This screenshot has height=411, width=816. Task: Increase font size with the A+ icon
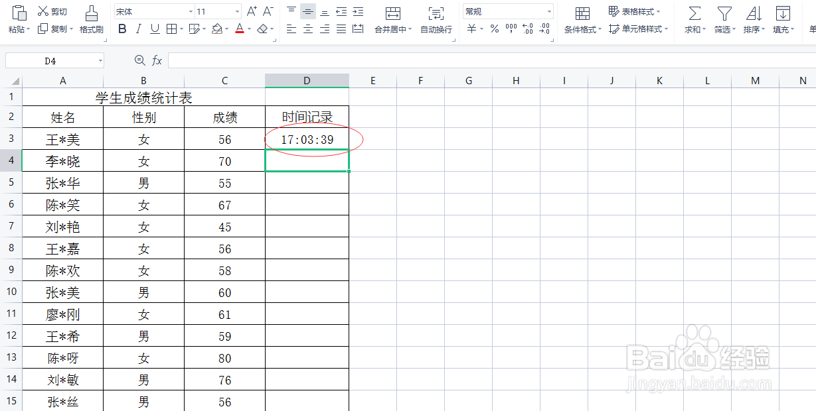pyautogui.click(x=252, y=11)
